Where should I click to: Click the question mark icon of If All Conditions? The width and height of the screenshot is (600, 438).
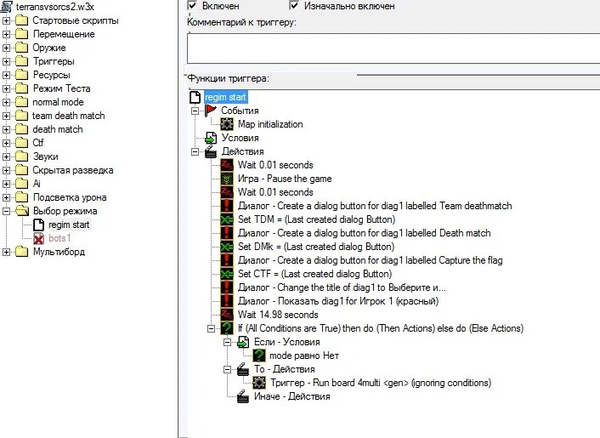227,328
